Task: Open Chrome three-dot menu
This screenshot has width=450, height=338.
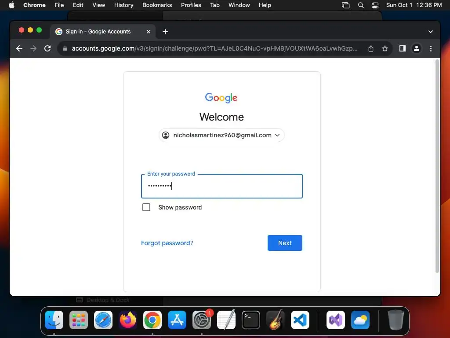Action: (431, 48)
